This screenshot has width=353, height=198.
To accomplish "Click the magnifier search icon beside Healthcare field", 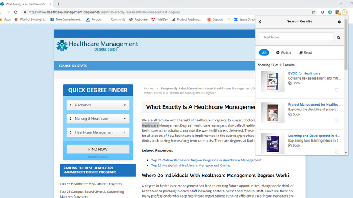I will 338,37.
